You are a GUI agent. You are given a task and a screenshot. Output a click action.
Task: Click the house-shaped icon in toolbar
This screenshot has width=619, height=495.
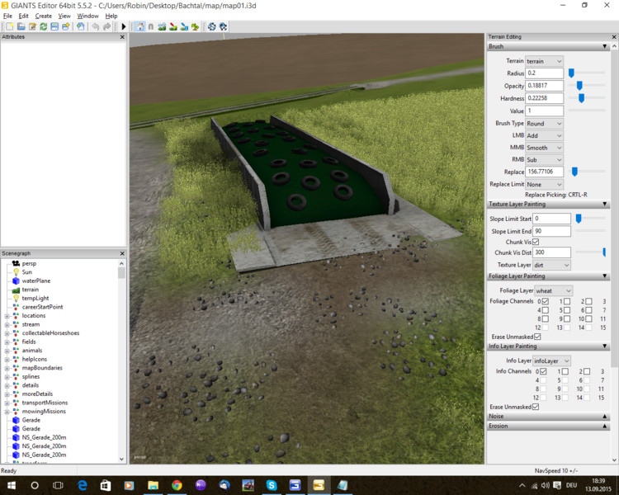pos(140,27)
